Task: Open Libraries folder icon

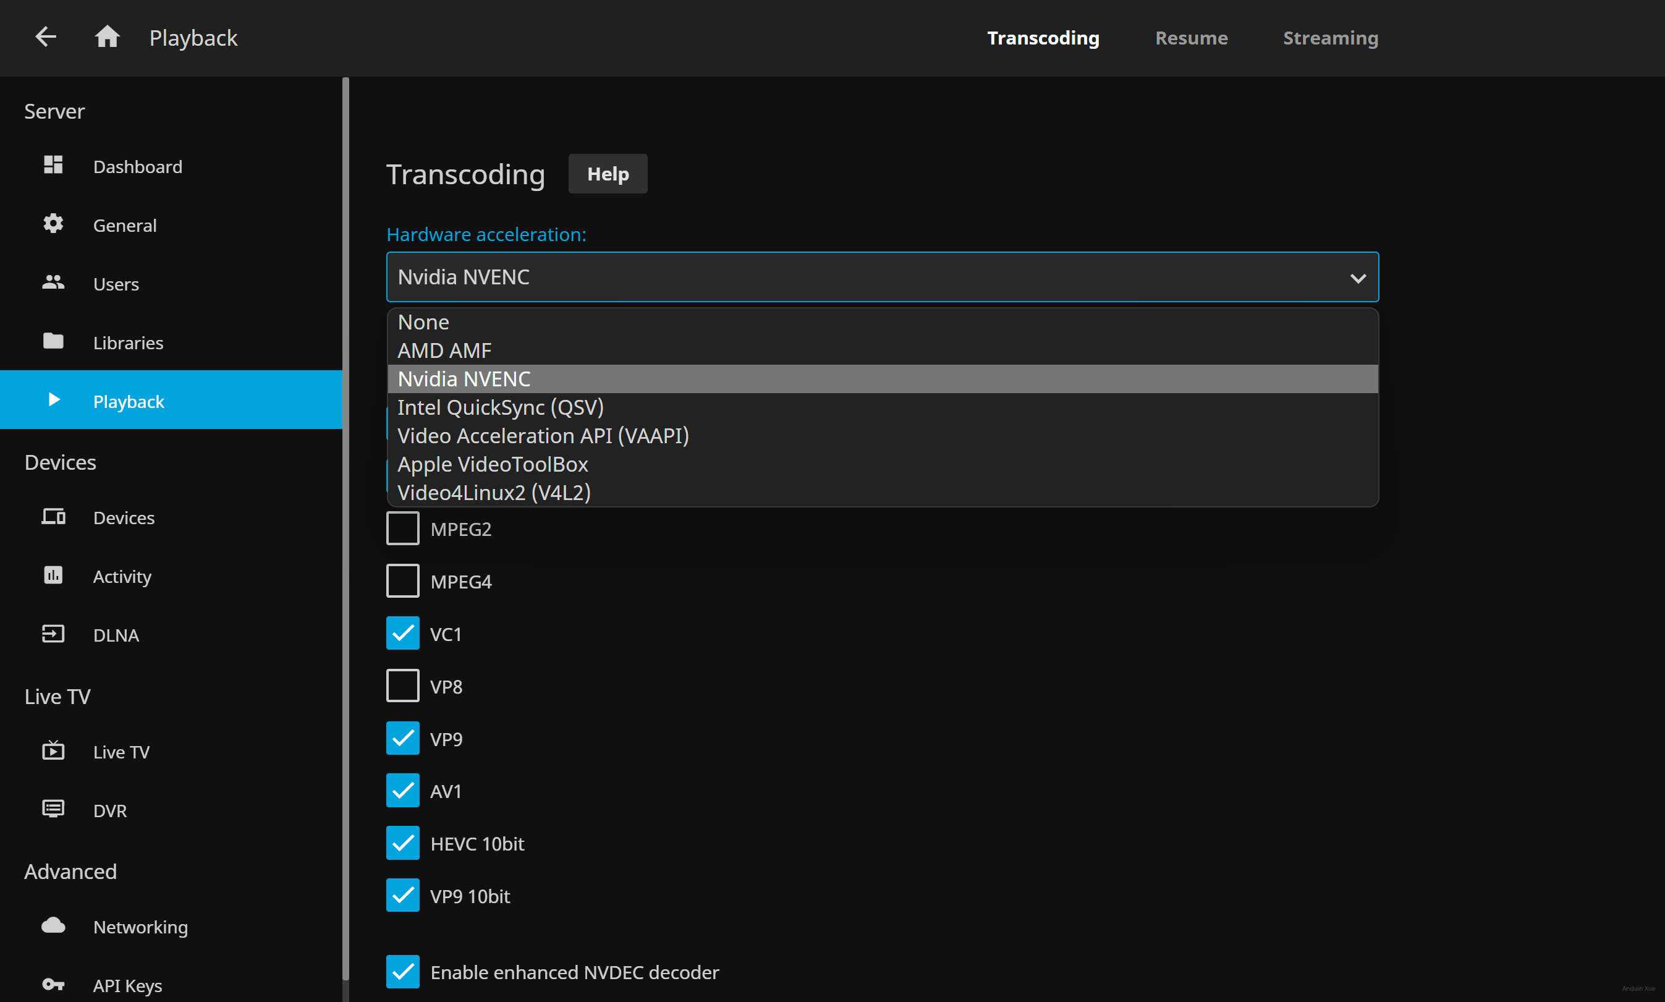Action: point(53,342)
